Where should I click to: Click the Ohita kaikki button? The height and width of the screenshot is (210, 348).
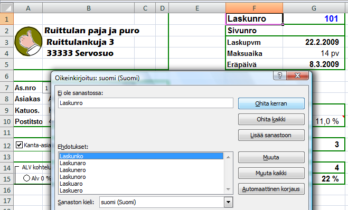271,119
